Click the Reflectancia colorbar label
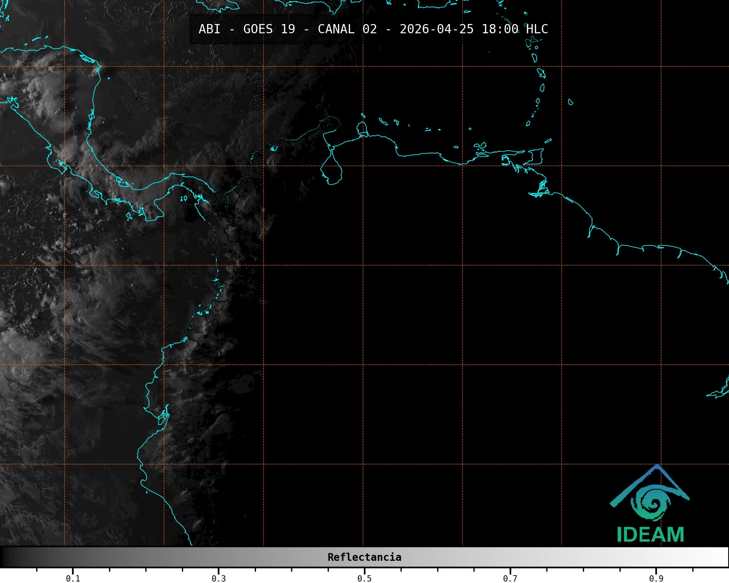This screenshot has height=583, width=729. (x=364, y=557)
